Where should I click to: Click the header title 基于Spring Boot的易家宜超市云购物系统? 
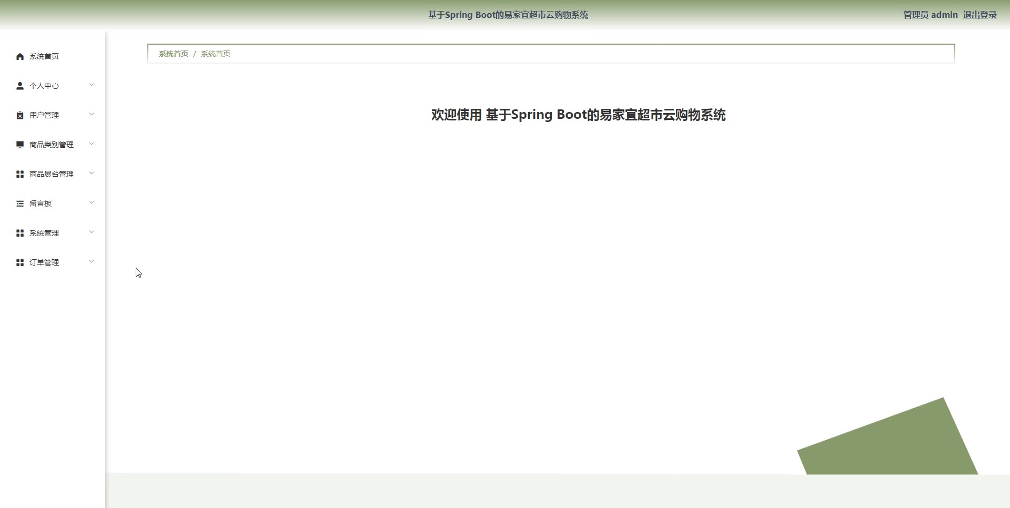[508, 15]
